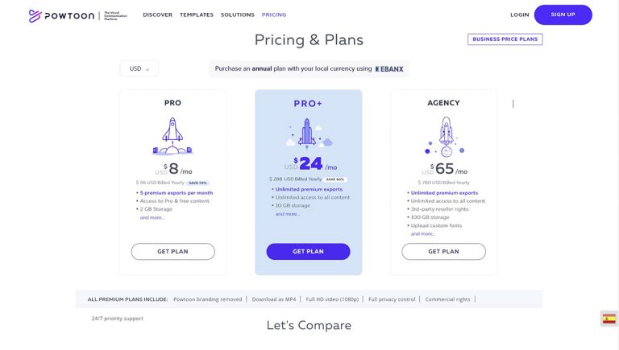Click the Powtoon logo icon
The width and height of the screenshot is (619, 350).
(35, 14)
